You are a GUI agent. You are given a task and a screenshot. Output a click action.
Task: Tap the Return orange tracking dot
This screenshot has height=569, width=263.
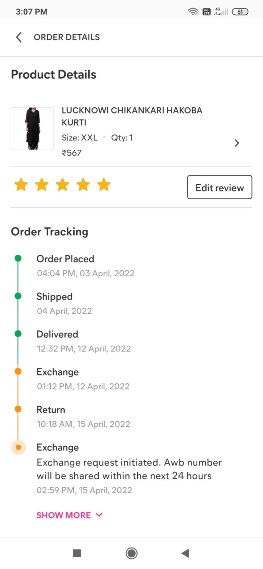tap(18, 409)
